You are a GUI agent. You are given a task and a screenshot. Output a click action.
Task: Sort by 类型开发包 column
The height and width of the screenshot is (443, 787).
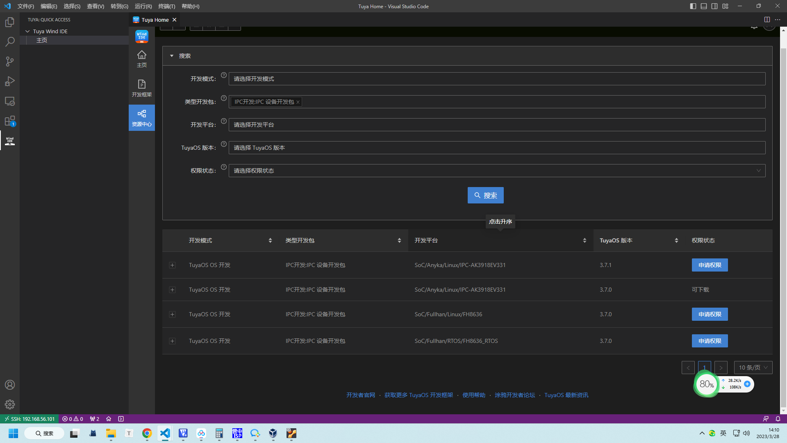[399, 240]
